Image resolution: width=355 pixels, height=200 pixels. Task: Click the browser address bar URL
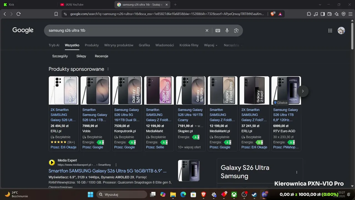167,14
